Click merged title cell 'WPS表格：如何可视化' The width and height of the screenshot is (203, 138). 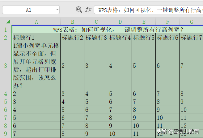tap(108, 30)
